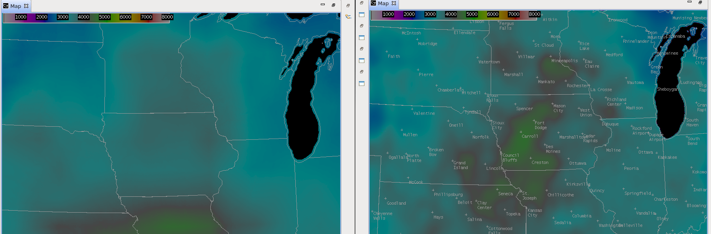Screen dimensions: 711x234
Task: Click the Carroll city label
Action: point(530,137)
